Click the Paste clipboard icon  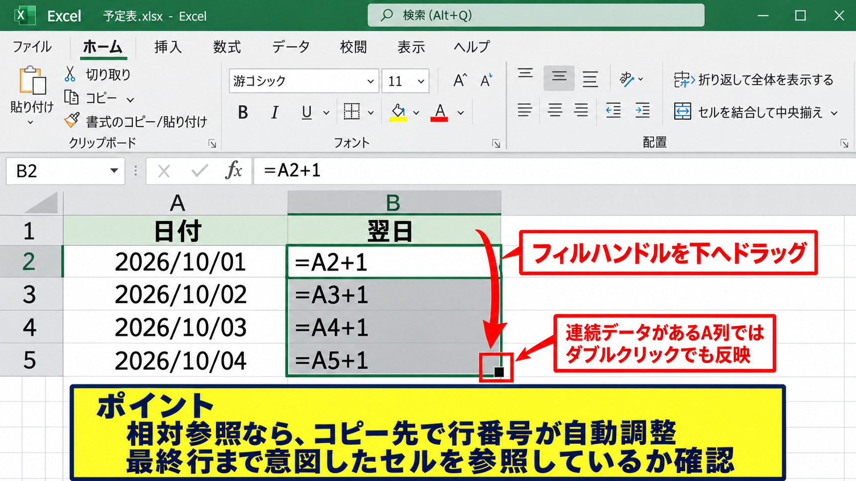pyautogui.click(x=32, y=81)
